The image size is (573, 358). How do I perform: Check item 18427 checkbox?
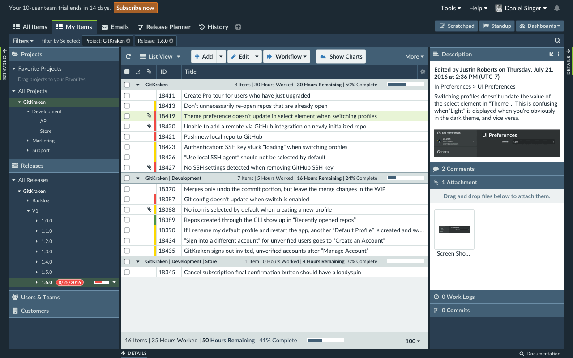[127, 167]
